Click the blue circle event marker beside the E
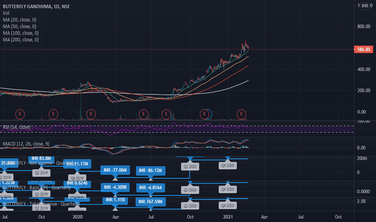This screenshot has height=222, width=376. pyautogui.click(x=210, y=114)
